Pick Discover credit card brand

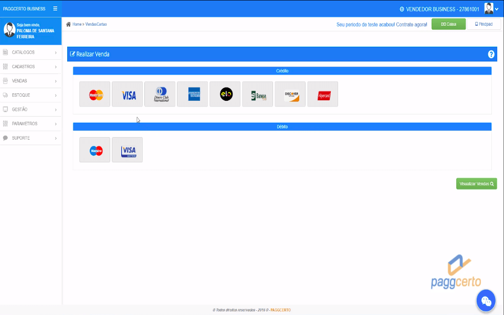coord(290,94)
